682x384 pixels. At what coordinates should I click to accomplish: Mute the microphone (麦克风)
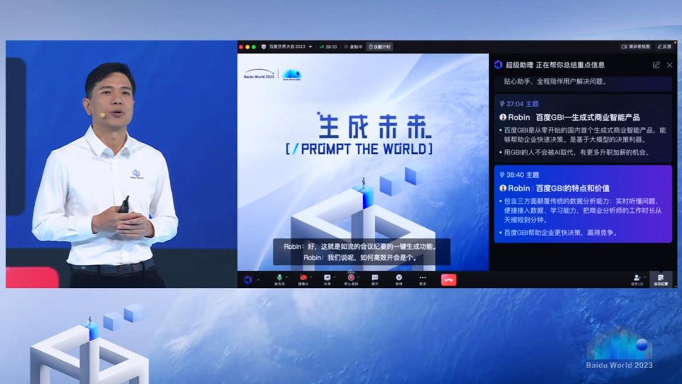coord(279,280)
